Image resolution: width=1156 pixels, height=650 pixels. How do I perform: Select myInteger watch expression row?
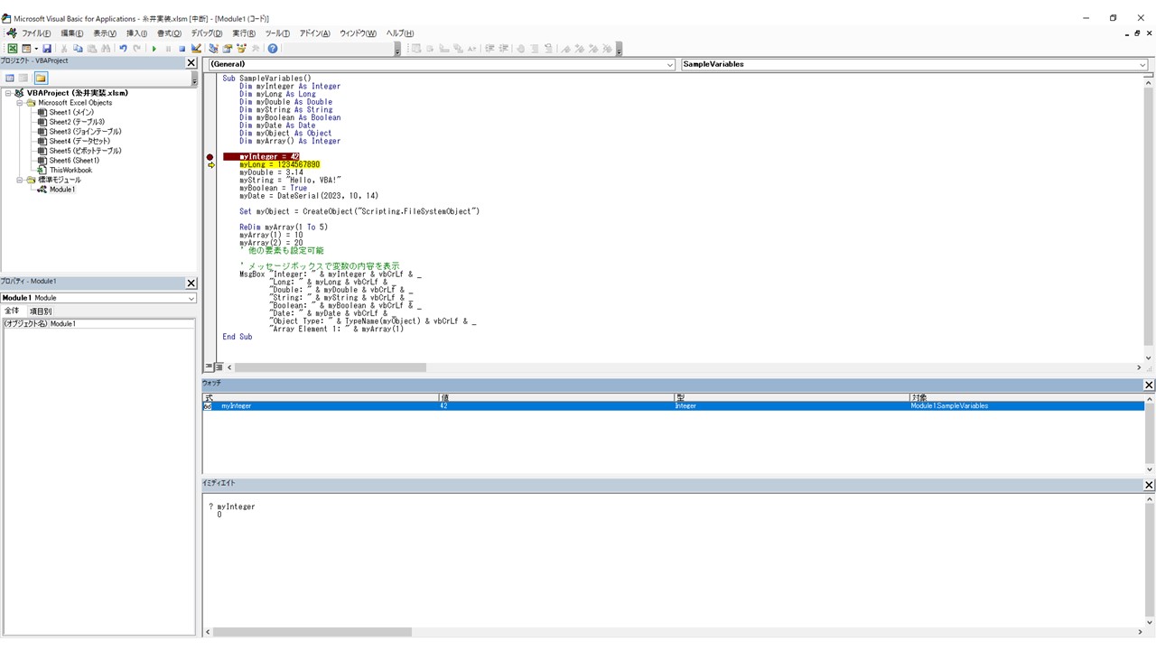point(673,406)
